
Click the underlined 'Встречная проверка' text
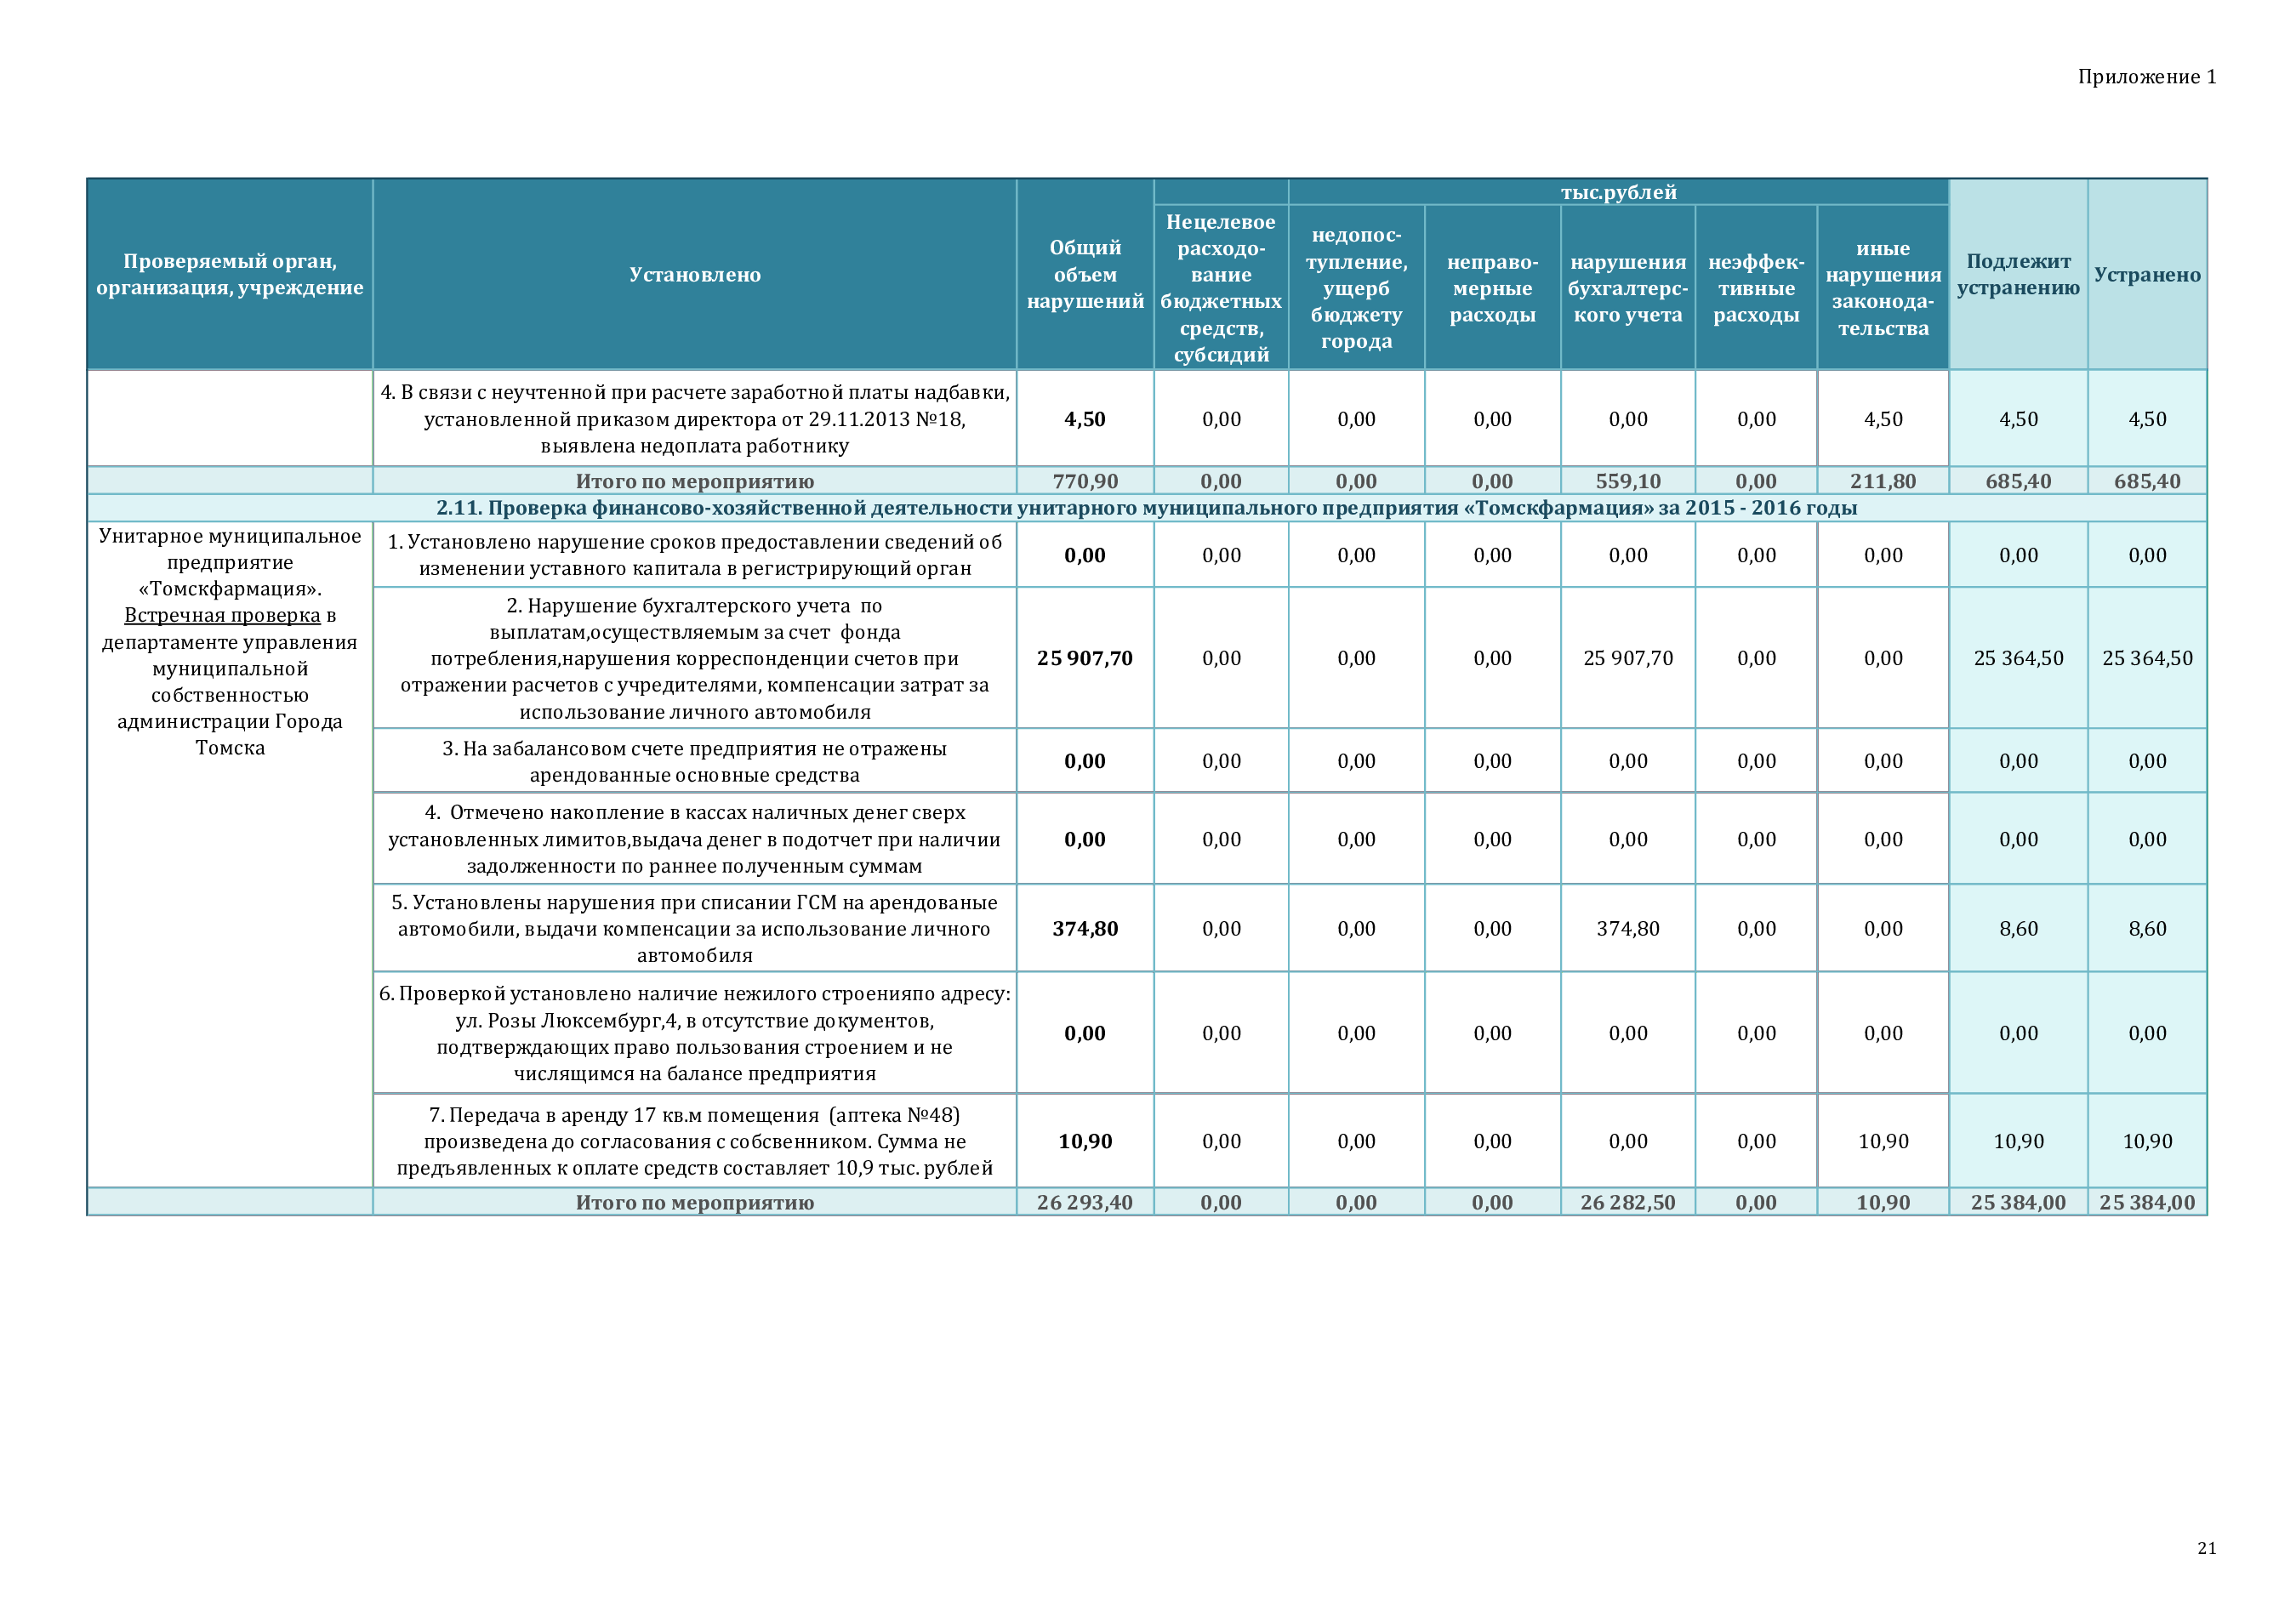[222, 616]
